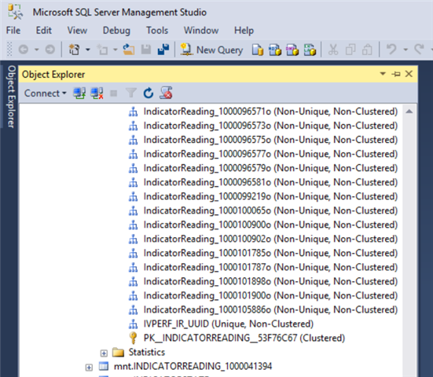Click the Disconnect server icon
Image resolution: width=433 pixels, height=377 pixels.
97,93
